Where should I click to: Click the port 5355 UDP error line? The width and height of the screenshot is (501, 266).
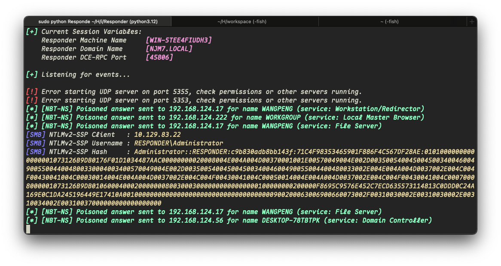194,92
